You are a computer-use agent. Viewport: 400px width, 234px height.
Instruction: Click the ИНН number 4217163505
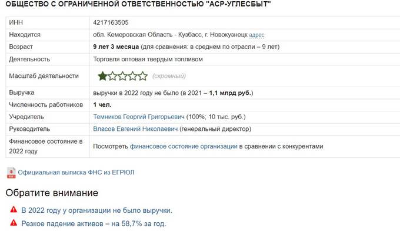coord(111,22)
